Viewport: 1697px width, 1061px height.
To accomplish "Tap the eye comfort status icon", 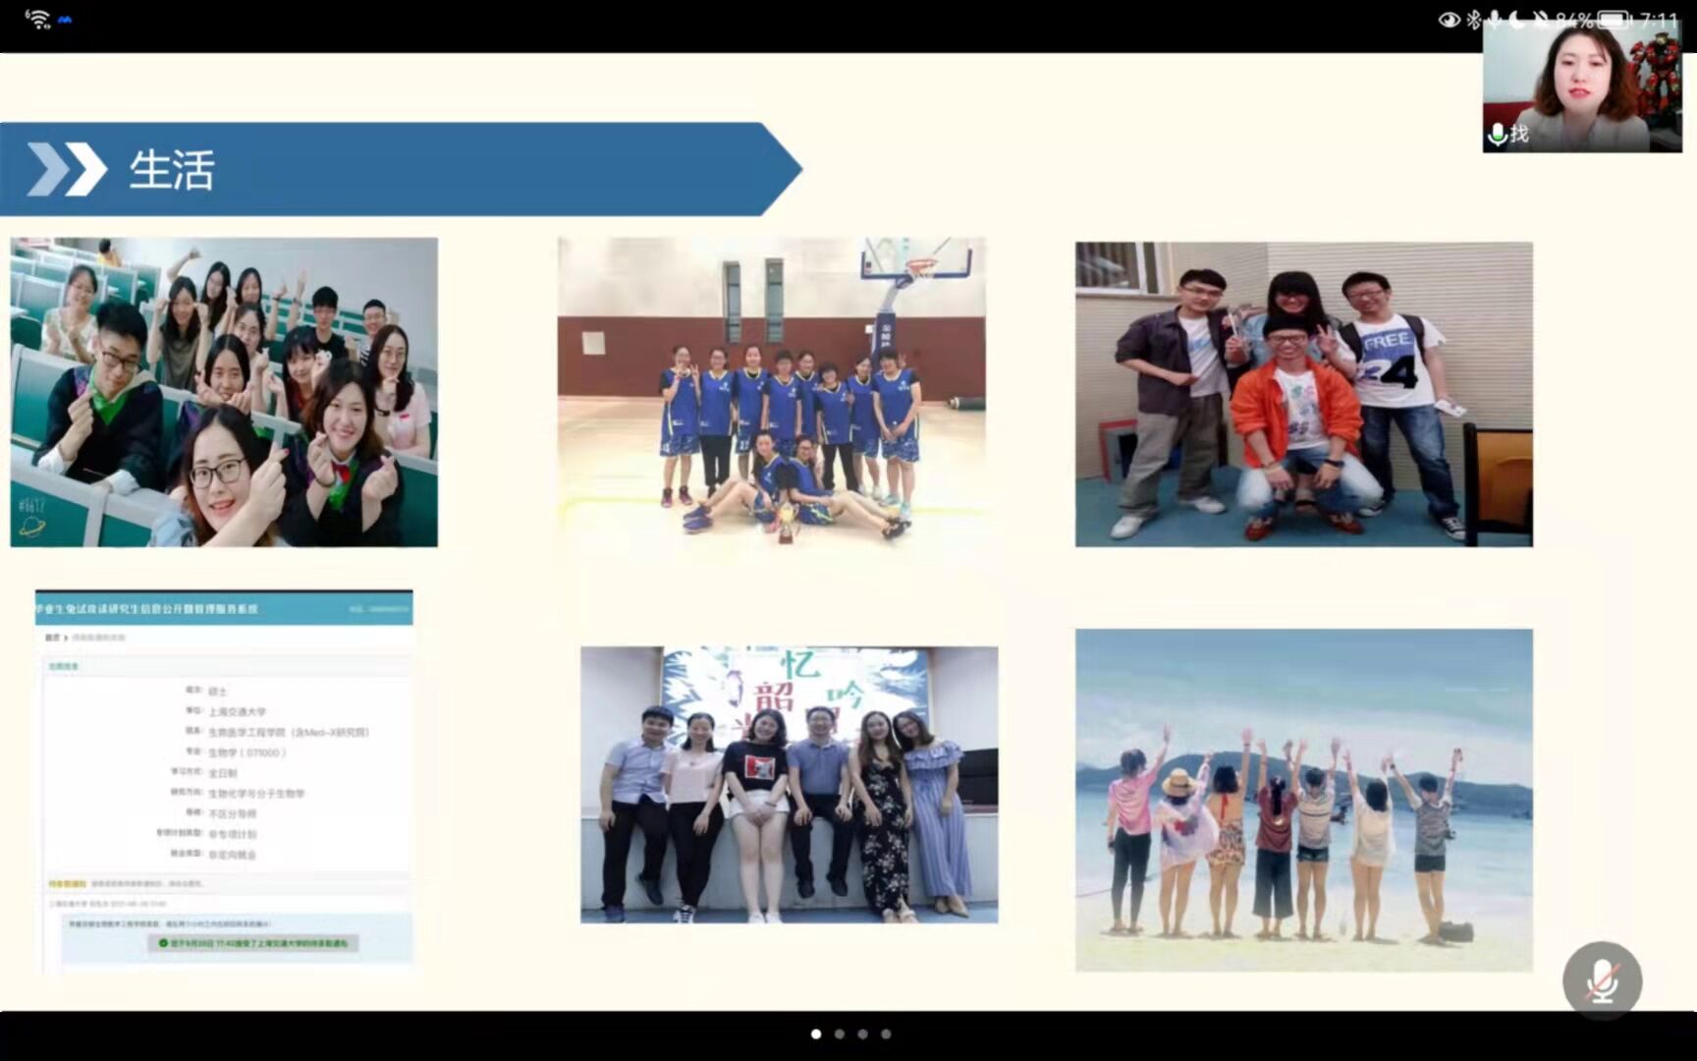I will (x=1449, y=20).
